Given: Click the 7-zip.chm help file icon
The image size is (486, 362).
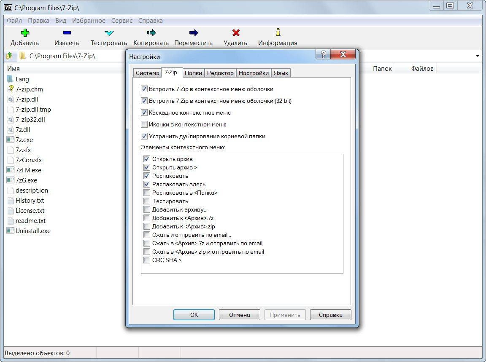Looking at the screenshot, I should point(10,89).
